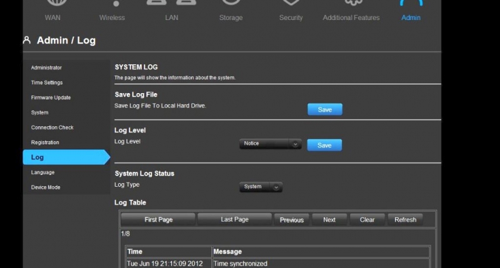Image resolution: width=500 pixels, height=268 pixels.
Task: Open Language settings in sidebar
Action: click(x=42, y=172)
